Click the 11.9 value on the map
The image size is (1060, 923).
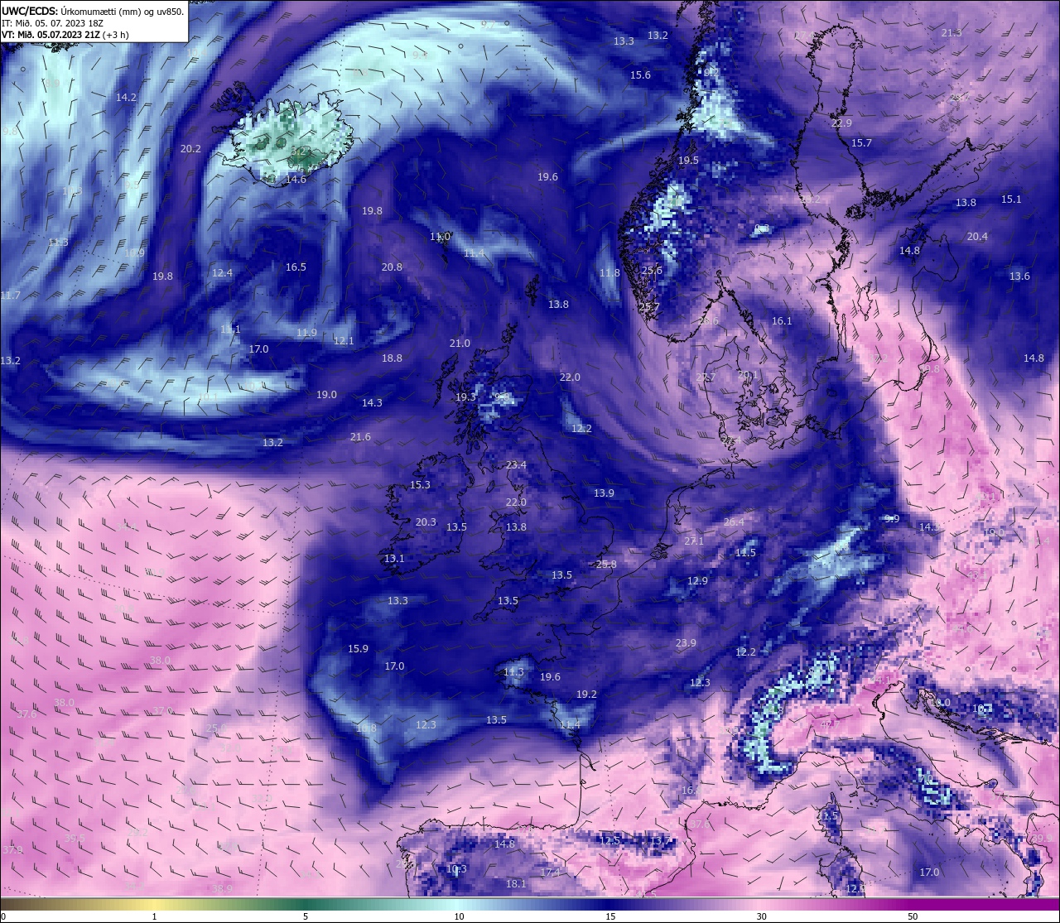306,333
